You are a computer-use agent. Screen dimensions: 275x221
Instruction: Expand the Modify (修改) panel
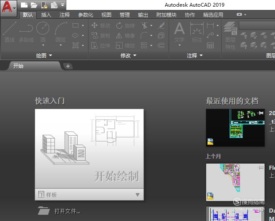[x=129, y=55]
